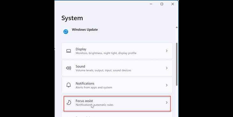Close the Settings window
This screenshot has height=117, width=233.
(173, 4)
